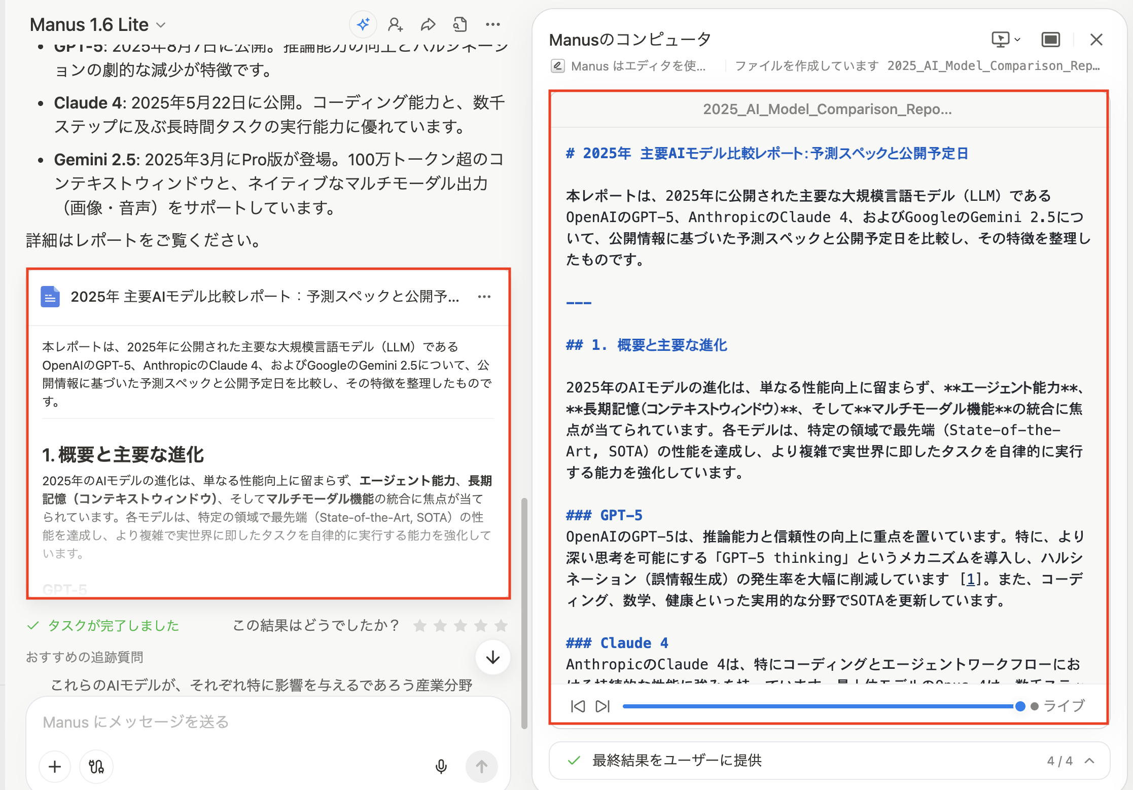The image size is (1133, 790).
Task: Click the share arrow icon
Action: [428, 24]
